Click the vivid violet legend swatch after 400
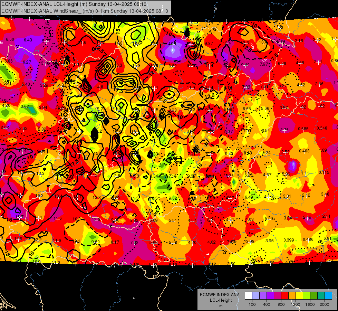Screen dimensions: 338x311 (x=270, y=296)
